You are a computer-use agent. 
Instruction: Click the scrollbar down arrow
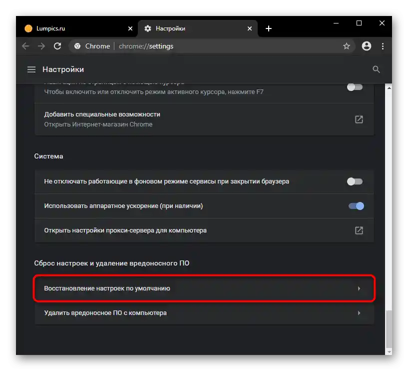(x=389, y=351)
